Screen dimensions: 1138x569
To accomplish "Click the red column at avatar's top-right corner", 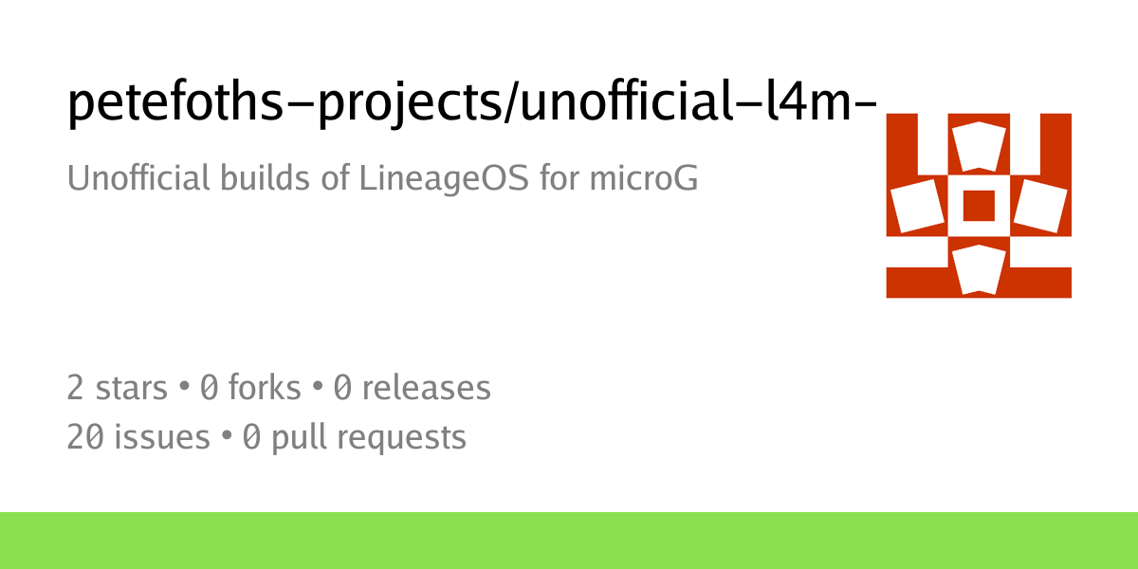I will (x=1056, y=144).
